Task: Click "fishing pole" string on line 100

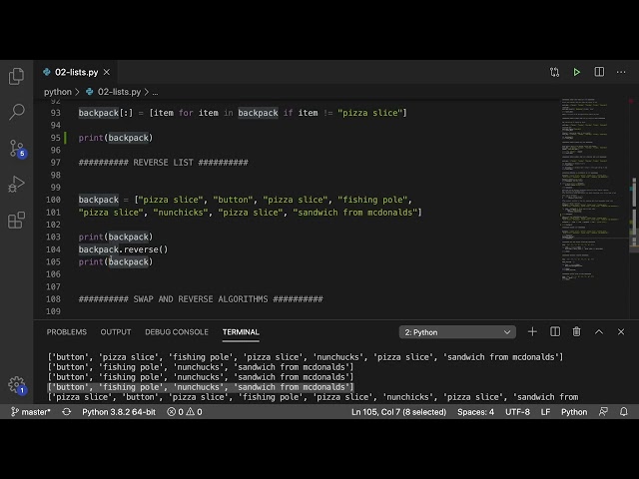Action: coord(372,200)
